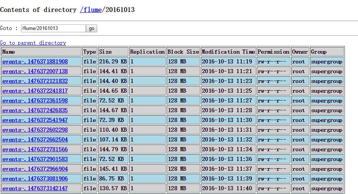
Task: Click the Group column header
Action: (x=327, y=52)
